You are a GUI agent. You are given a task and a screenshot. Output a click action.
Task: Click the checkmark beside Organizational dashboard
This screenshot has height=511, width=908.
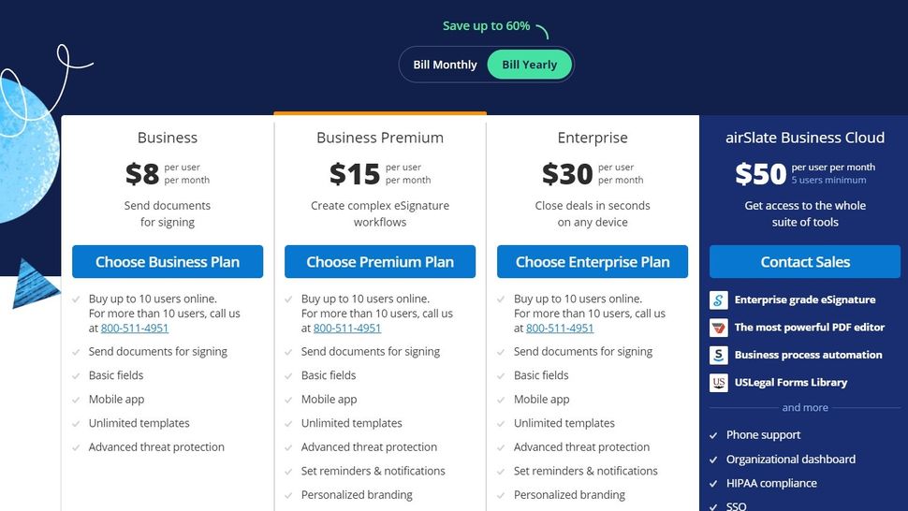pos(713,460)
